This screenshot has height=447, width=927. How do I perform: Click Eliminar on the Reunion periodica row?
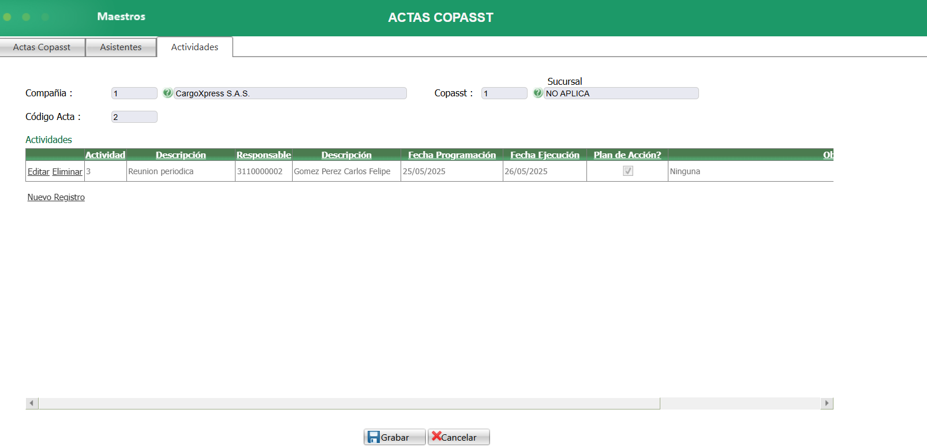coord(68,172)
